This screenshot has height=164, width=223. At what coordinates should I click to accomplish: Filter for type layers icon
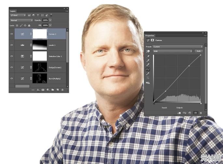tap(38, 15)
